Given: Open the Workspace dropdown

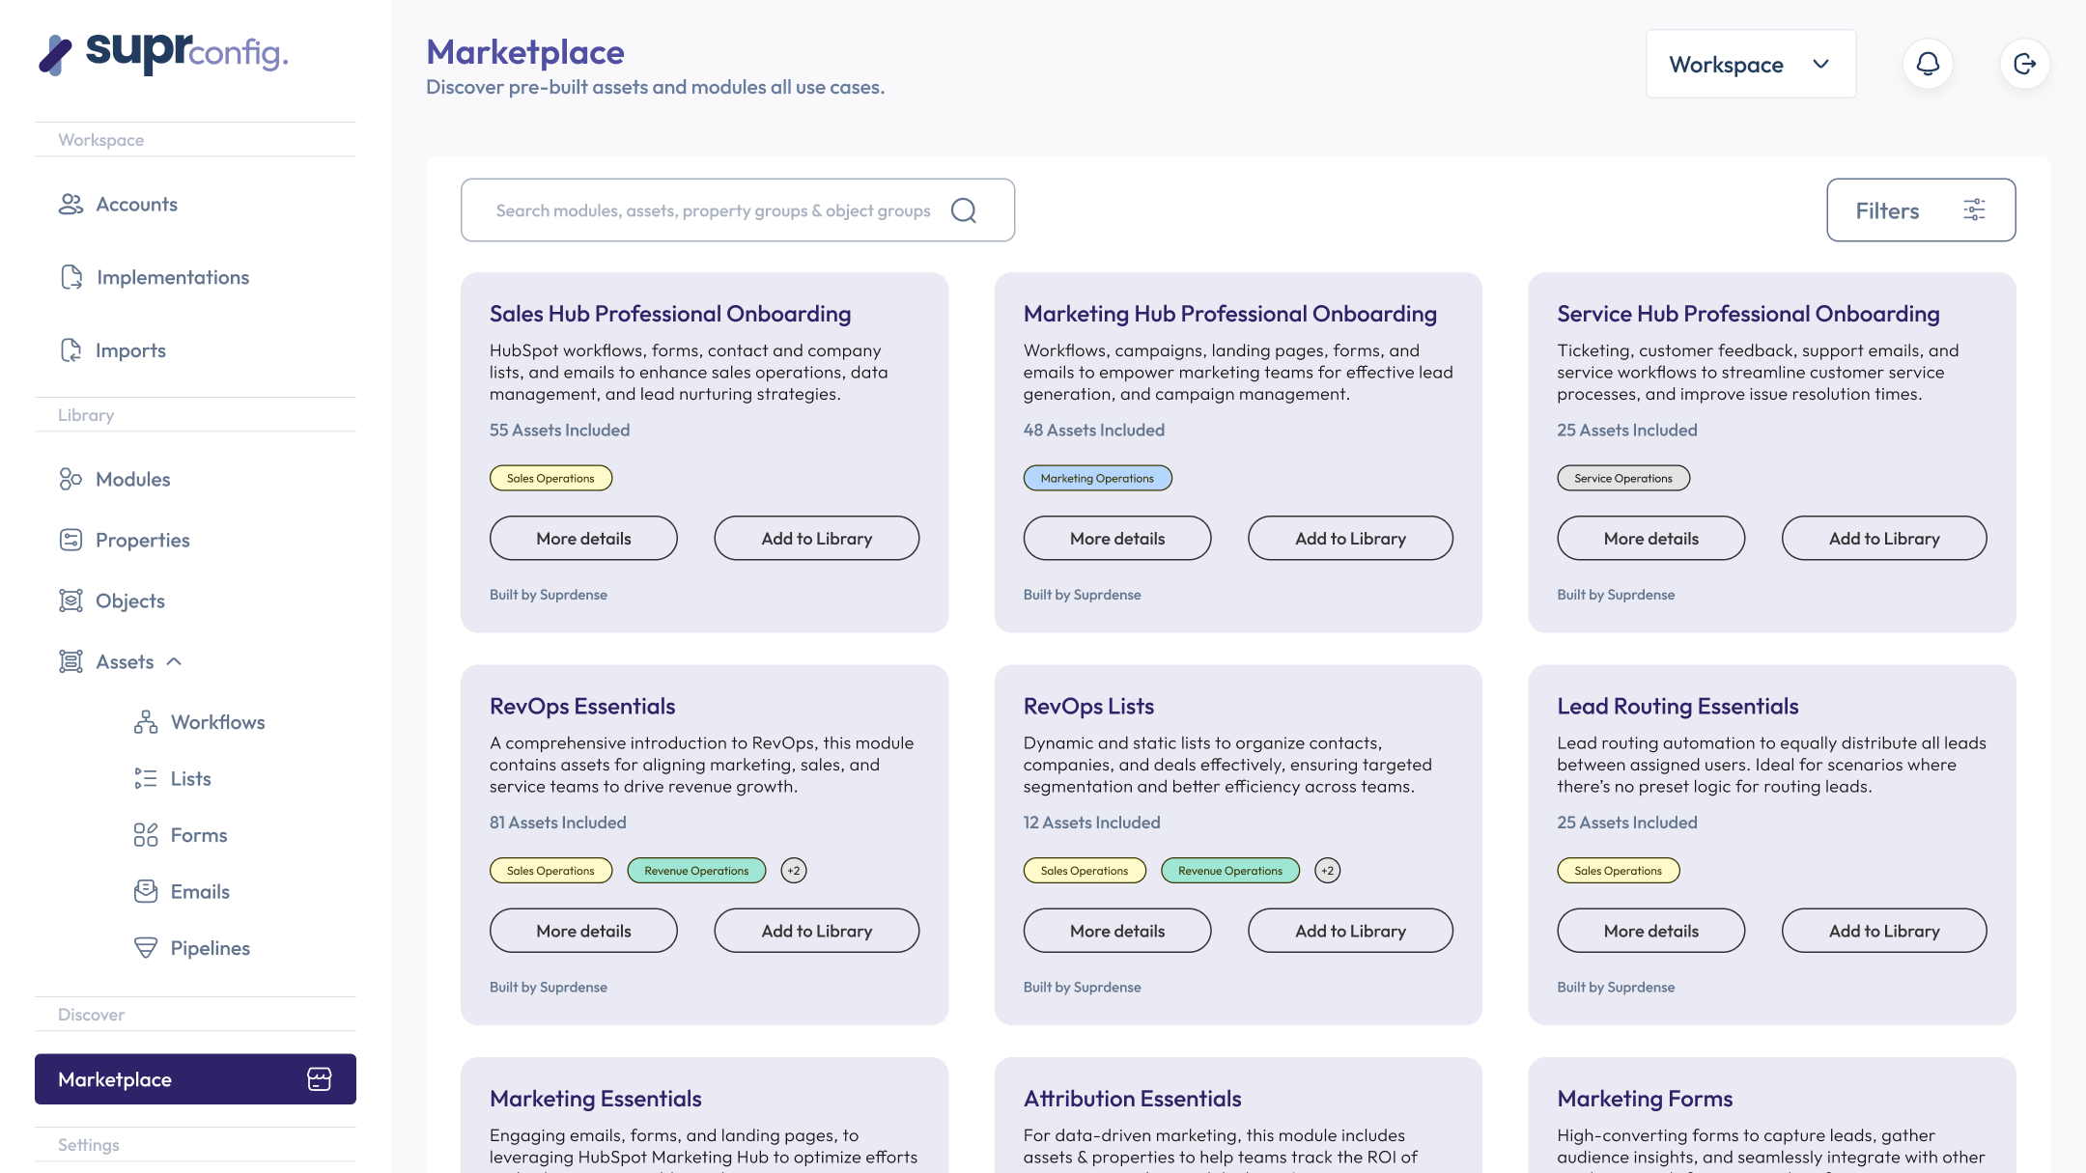Looking at the screenshot, I should (1750, 65).
